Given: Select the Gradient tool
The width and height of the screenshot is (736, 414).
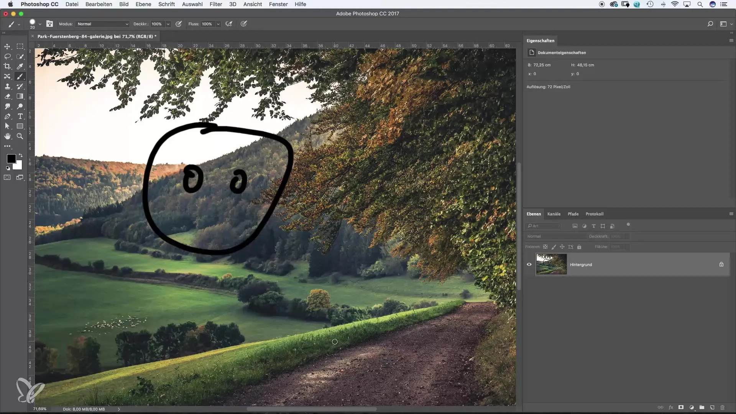Looking at the screenshot, I should 20,96.
